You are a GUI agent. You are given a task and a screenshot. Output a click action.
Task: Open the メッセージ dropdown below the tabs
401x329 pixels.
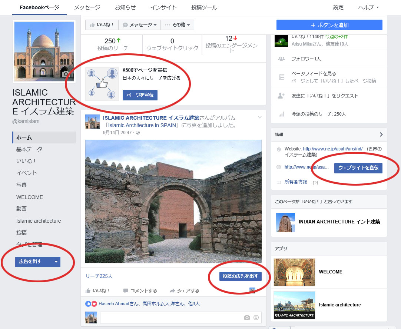click(139, 25)
